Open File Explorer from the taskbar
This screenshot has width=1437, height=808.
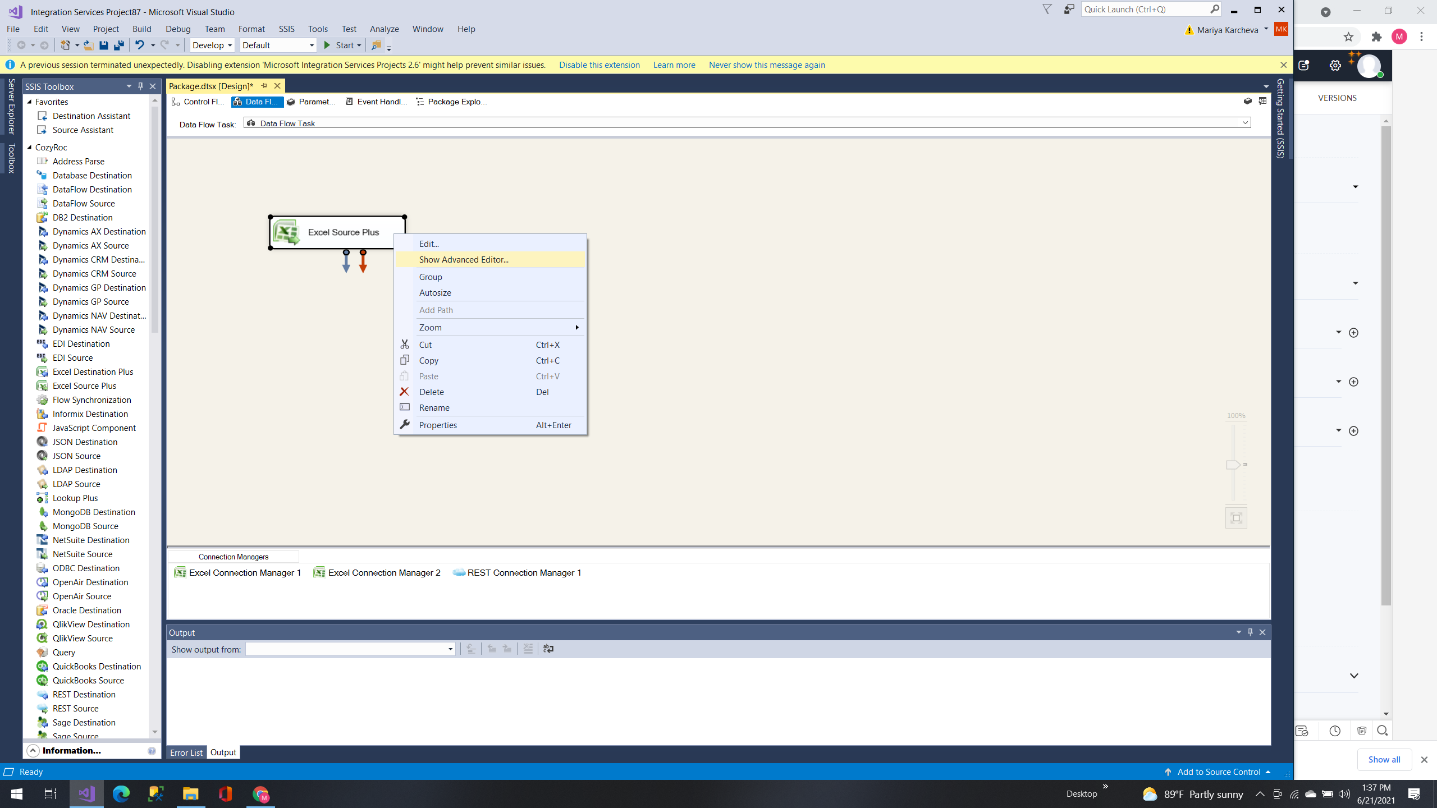coord(191,794)
